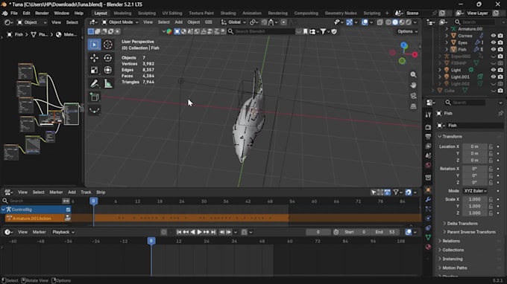Open the Render properties tab icon
This screenshot has width=507, height=284.
pyautogui.click(x=428, y=127)
